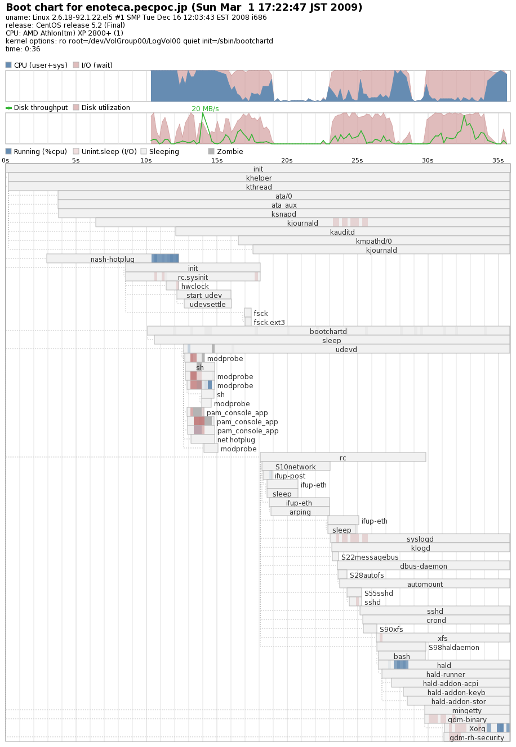This screenshot has width=516, height=747.
Task: Click the green Disk throughput legend marker
Action: click(x=8, y=108)
